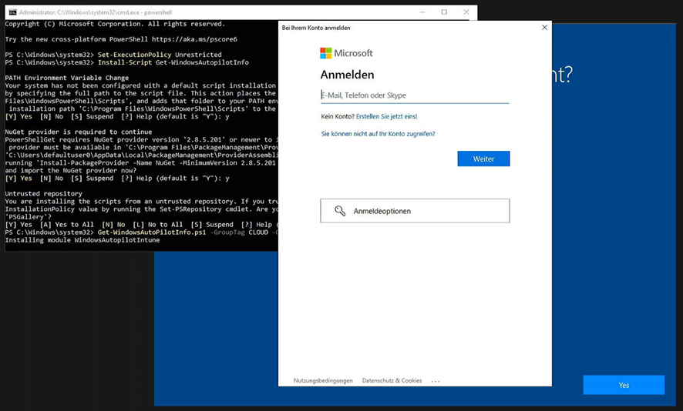This screenshot has height=411, width=683.
Task: Click 'Sie können nicht auf Ihr Konto zugreifen?'
Action: click(378, 134)
